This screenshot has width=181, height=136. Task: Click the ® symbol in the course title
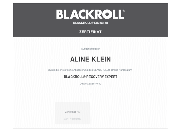84,76
